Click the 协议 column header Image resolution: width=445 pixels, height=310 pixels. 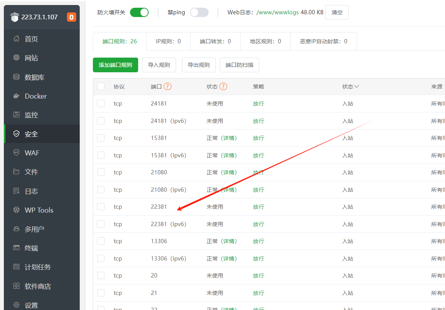[119, 87]
